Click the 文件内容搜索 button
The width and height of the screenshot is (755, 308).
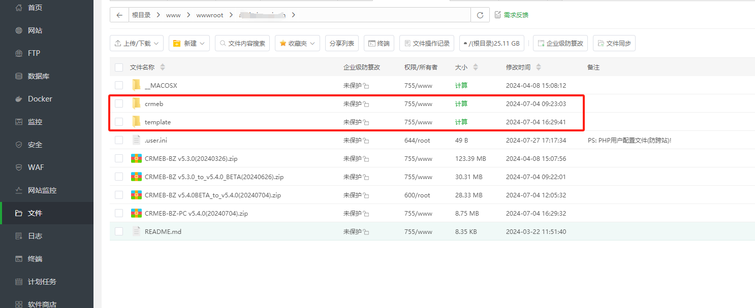click(x=242, y=44)
